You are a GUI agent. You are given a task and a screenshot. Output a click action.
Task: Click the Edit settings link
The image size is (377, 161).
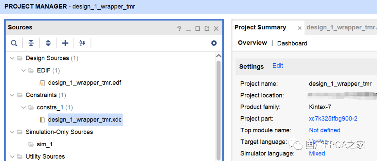click(278, 66)
